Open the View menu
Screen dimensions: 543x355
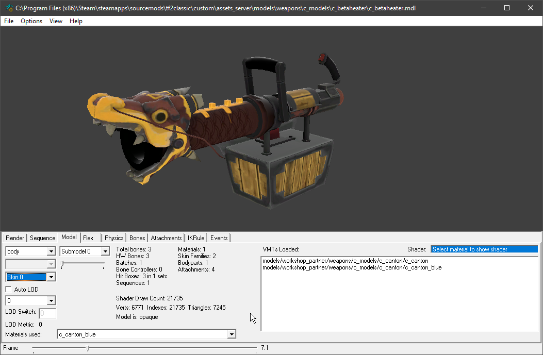[56, 21]
